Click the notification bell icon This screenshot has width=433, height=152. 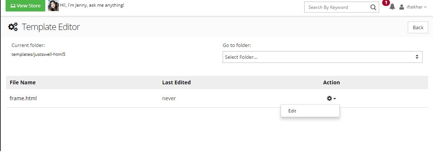pos(392,7)
